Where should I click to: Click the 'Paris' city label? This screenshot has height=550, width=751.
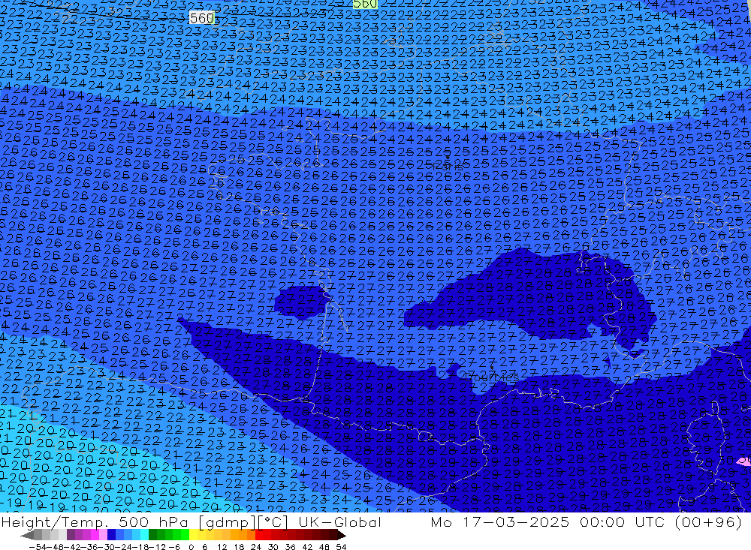(448, 167)
